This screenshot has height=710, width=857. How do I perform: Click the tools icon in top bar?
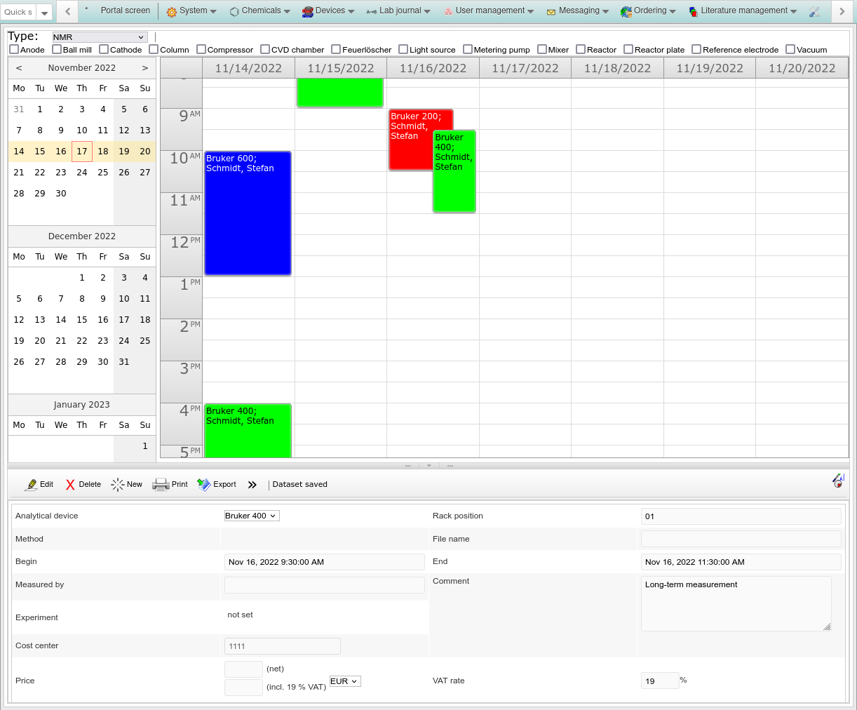(x=814, y=12)
